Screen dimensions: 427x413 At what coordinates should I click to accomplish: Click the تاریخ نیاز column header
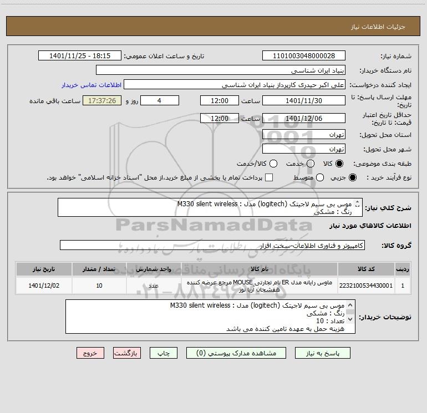pos(44,269)
